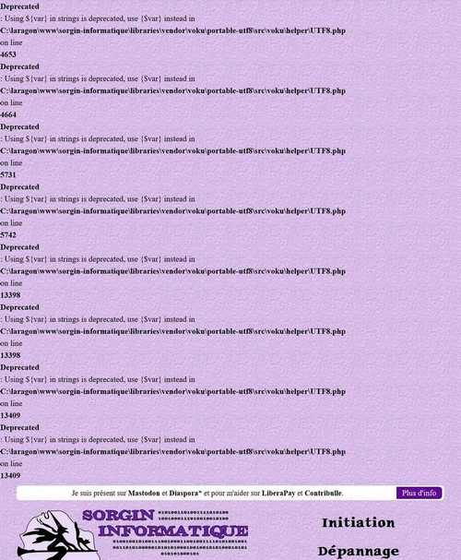Click the binary digits decoration beside SORGIN
Image resolution: width=461 pixels, height=560 pixels.
coord(193,515)
